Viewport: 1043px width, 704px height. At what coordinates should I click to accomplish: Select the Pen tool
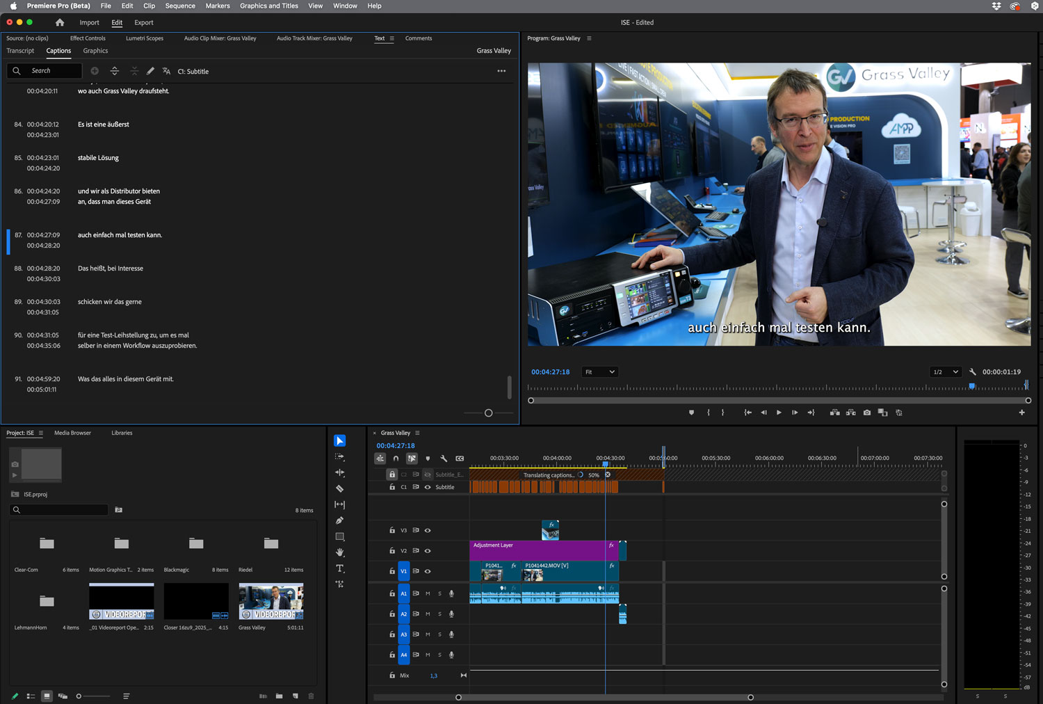(x=339, y=520)
